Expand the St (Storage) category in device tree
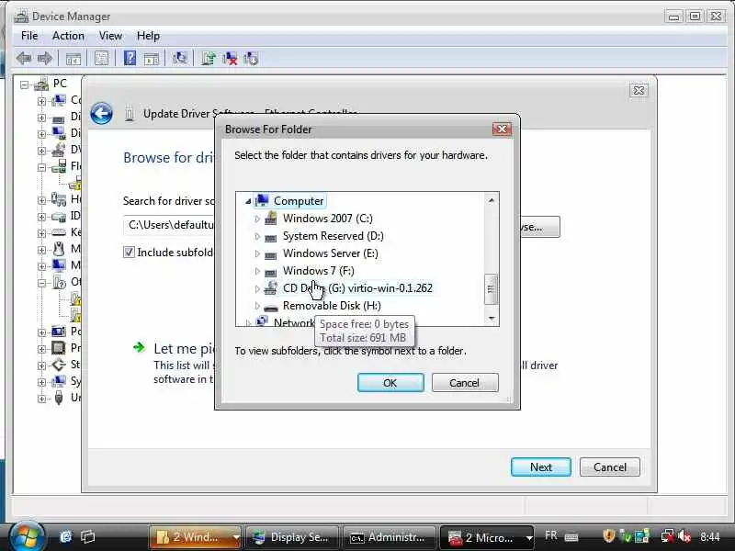This screenshot has height=551, width=735. pos(41,365)
